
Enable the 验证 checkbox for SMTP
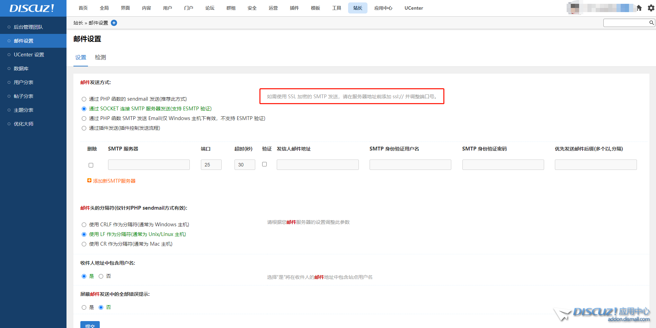pyautogui.click(x=265, y=164)
